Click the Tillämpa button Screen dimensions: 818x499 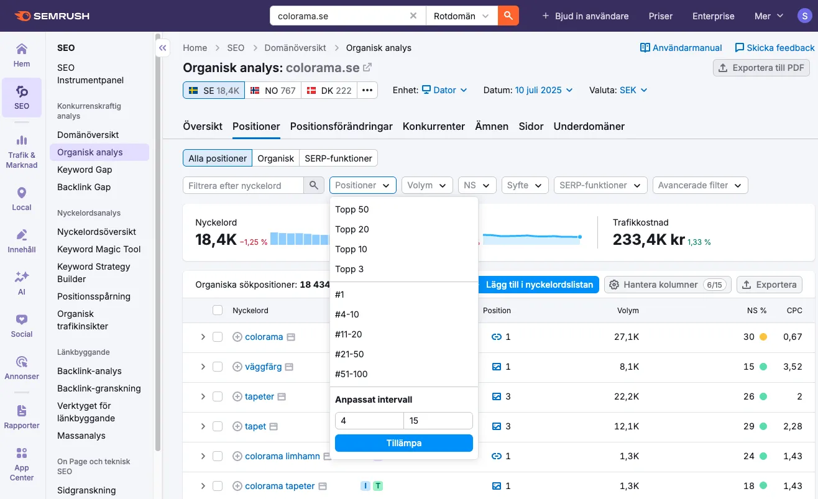[x=404, y=443]
